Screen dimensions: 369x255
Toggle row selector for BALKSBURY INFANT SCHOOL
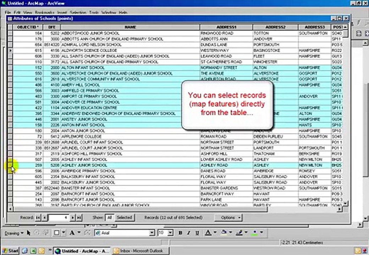click(10, 177)
